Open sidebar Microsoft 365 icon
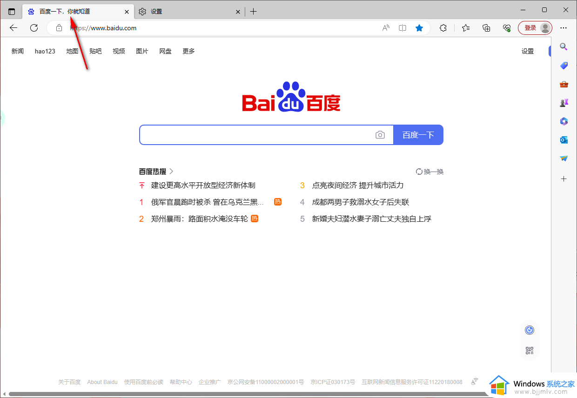Screen dimensions: 577x398 tap(564, 121)
